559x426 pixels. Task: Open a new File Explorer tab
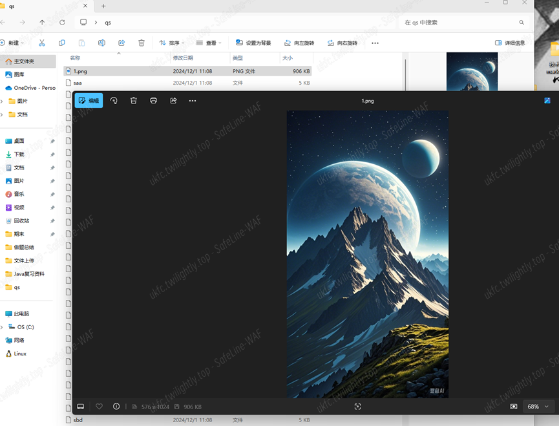pos(103,6)
